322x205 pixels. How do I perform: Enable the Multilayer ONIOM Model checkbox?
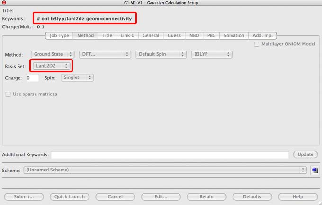[x=257, y=44]
